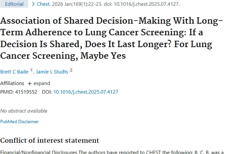Click the Conflict of interest statement heading

(x=50, y=140)
